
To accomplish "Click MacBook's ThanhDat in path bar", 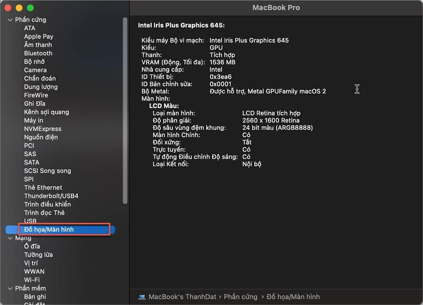I will point(182,297).
